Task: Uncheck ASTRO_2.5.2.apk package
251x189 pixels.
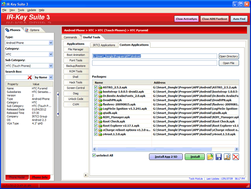Action: click(x=96, y=87)
